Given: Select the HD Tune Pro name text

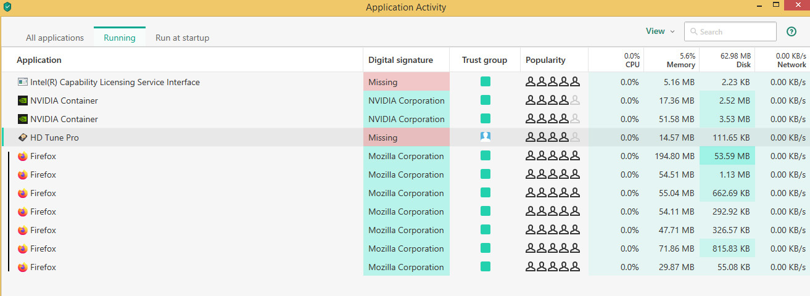Looking at the screenshot, I should point(54,138).
